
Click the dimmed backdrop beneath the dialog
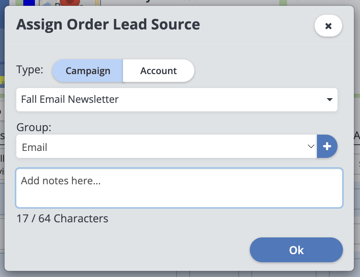coord(178,274)
